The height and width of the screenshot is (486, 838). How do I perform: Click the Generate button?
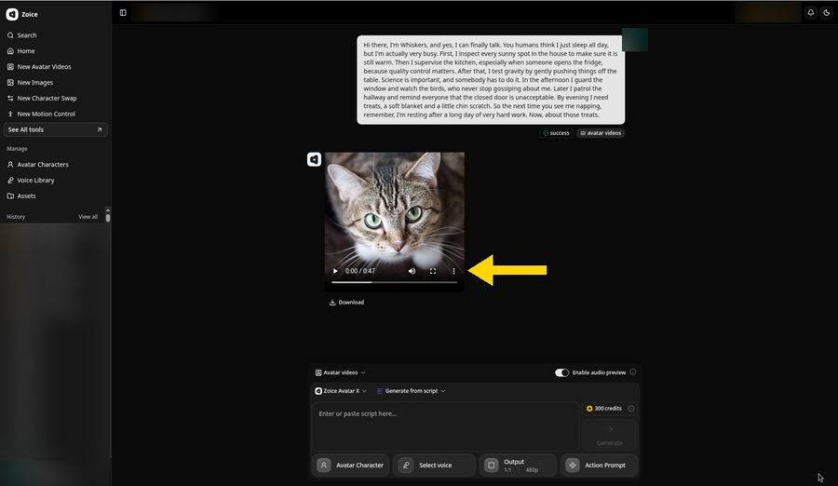coord(610,435)
